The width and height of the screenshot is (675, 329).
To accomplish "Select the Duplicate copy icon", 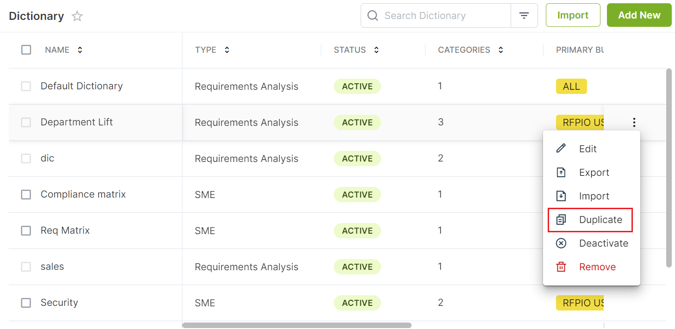I will tap(561, 219).
